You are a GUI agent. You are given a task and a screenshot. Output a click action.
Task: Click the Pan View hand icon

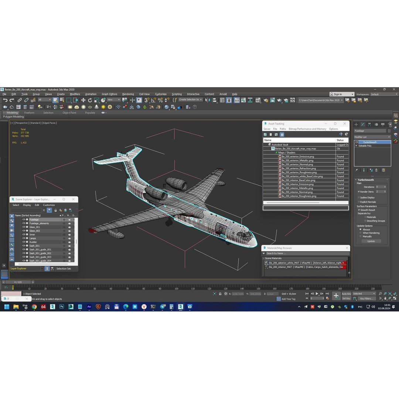[x=385, y=299]
